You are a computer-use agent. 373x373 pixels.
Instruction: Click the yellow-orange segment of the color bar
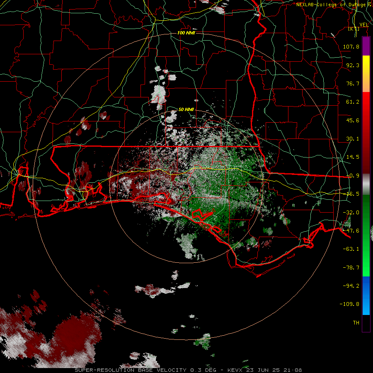pyautogui.click(x=366, y=74)
